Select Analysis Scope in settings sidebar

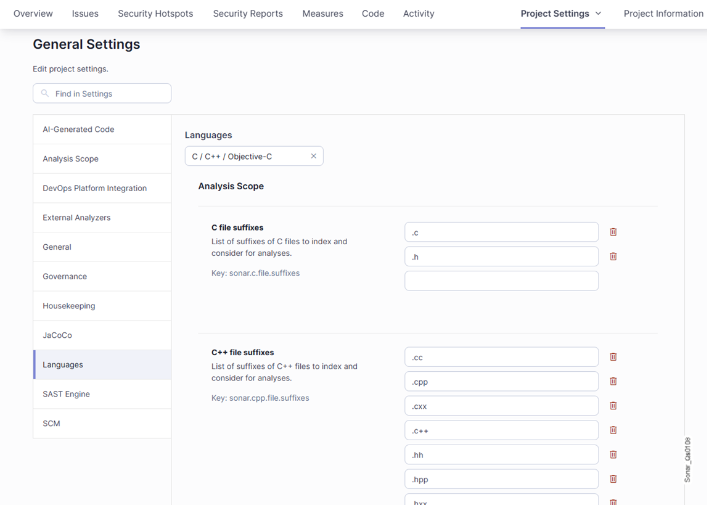tap(70, 159)
